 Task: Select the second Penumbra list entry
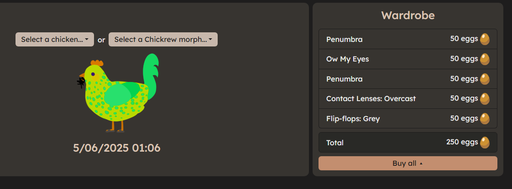click(x=408, y=79)
